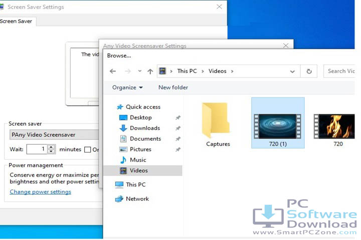Click the pin icon next to Downloads
Screen dimensions: 361x240
click(178, 128)
